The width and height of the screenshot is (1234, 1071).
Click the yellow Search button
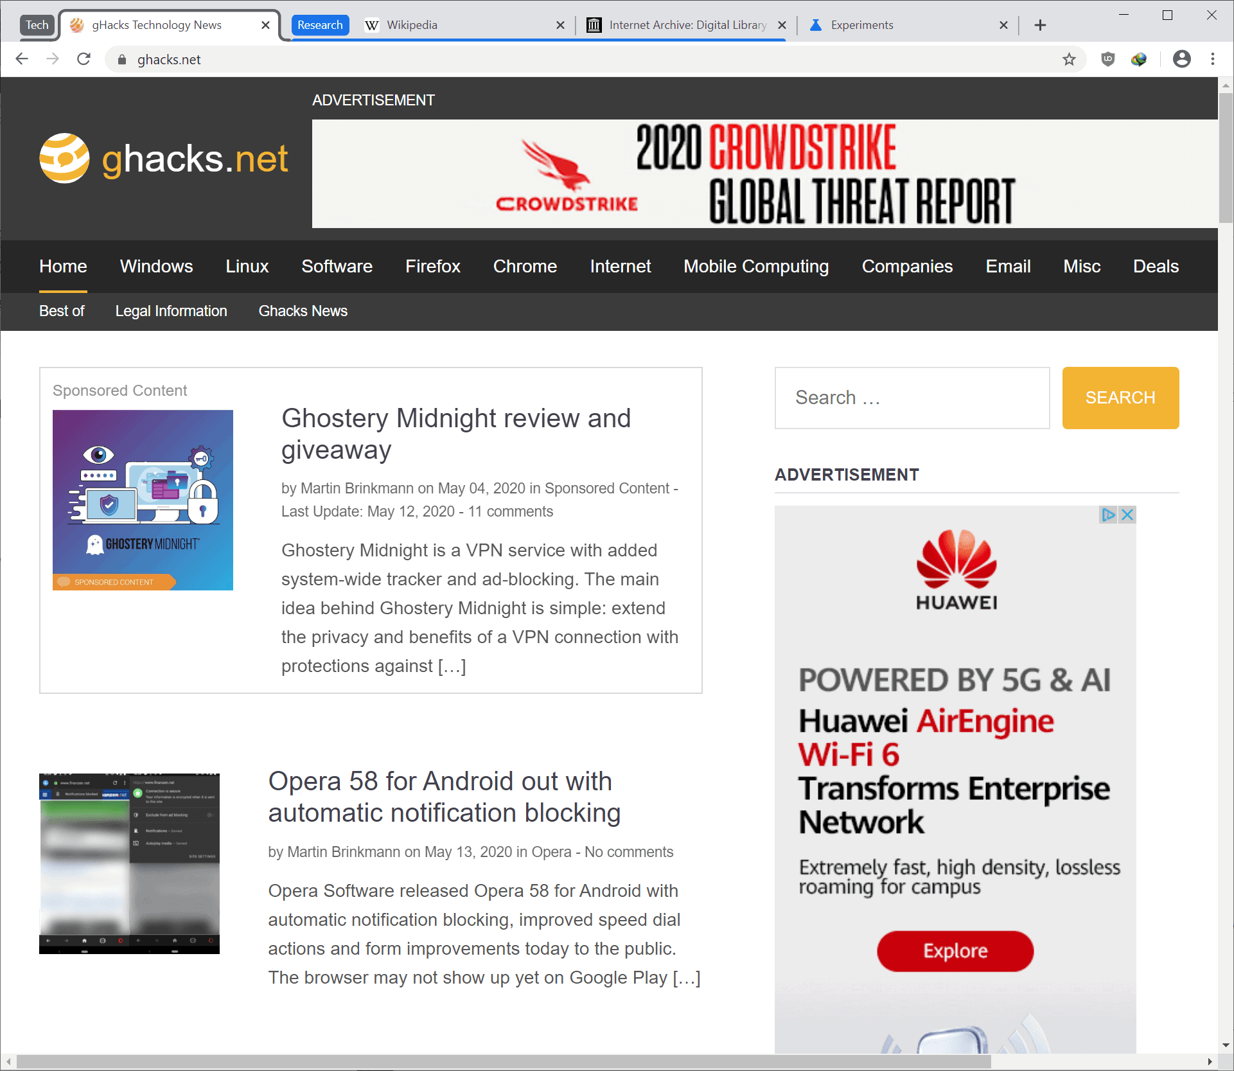coord(1120,398)
